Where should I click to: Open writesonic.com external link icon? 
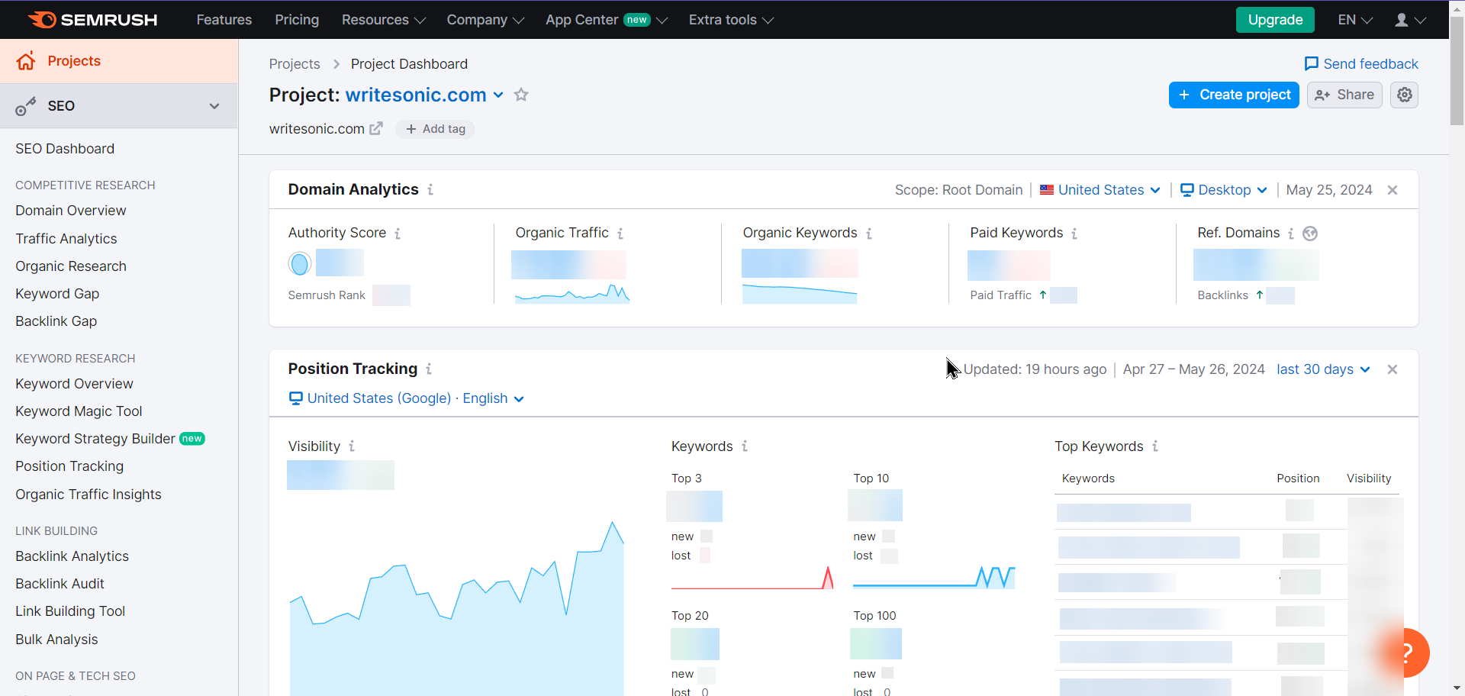(x=376, y=128)
